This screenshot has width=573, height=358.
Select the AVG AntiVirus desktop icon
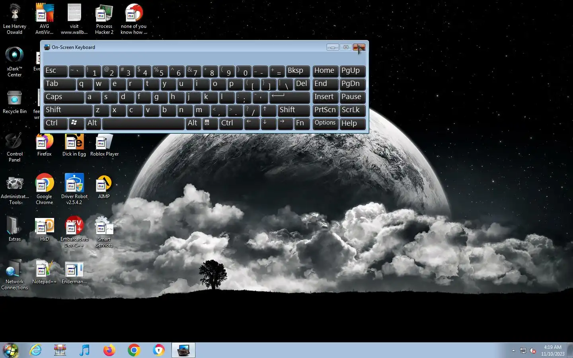pos(44,19)
